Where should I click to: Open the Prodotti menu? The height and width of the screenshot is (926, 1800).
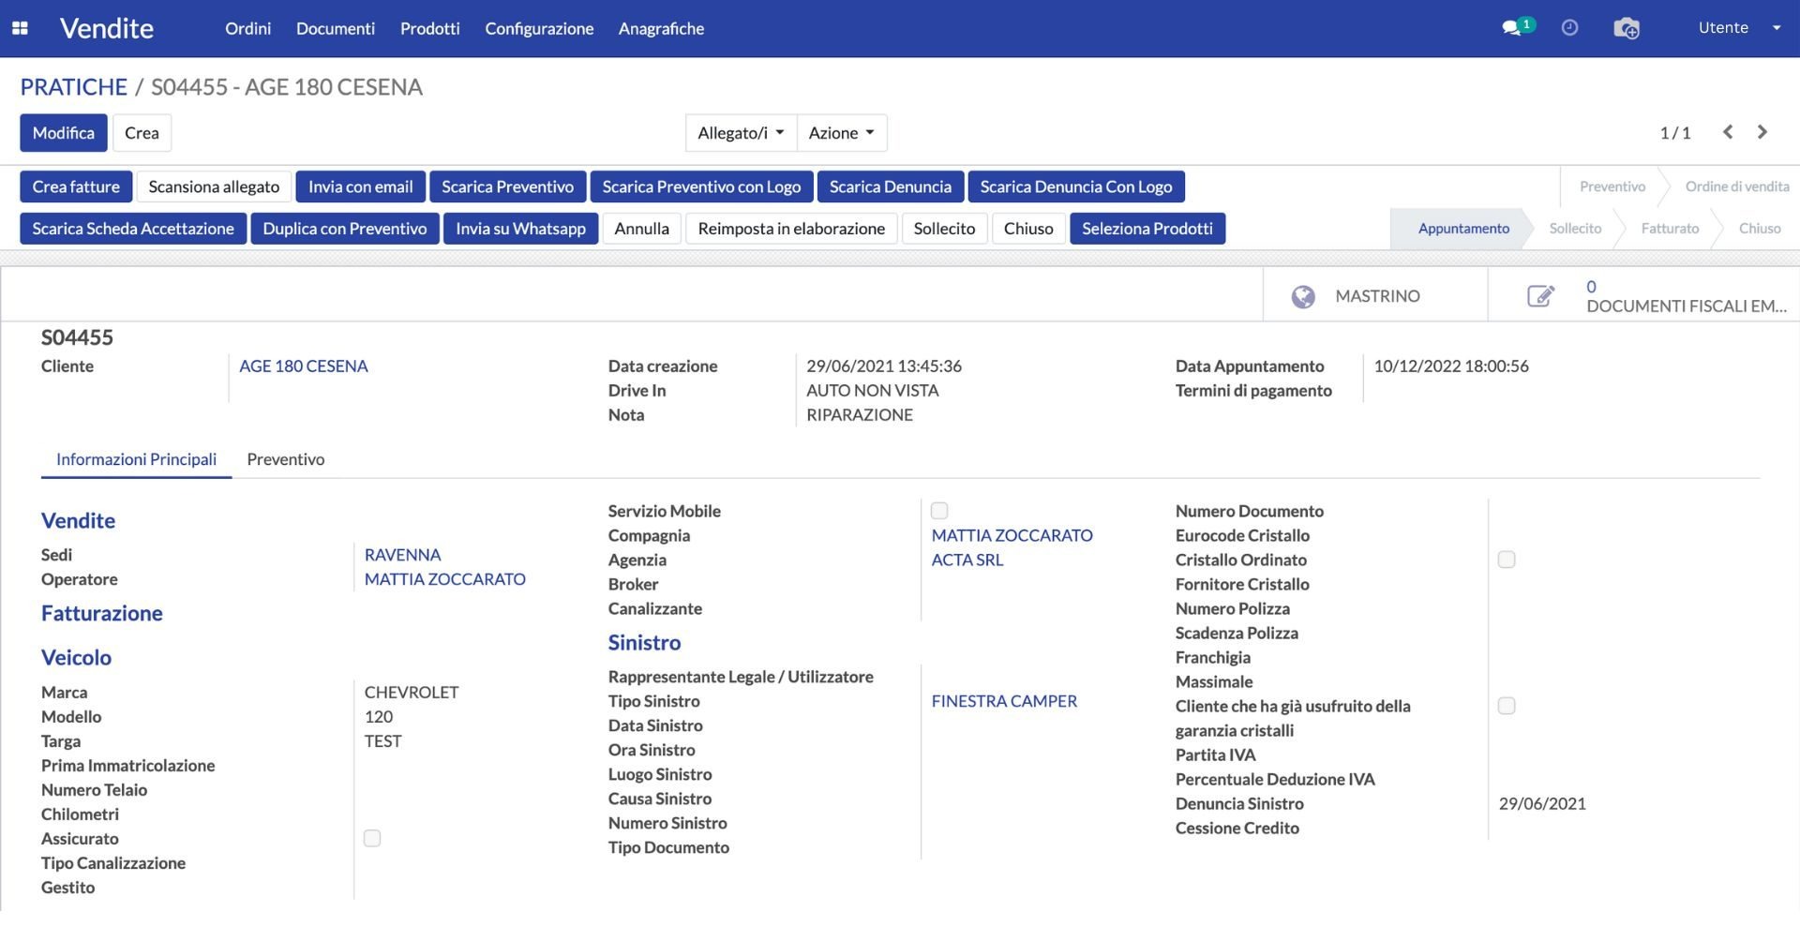429,28
